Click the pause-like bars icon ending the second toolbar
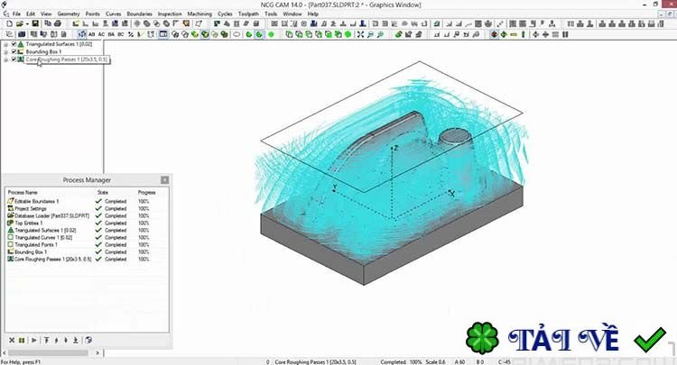This screenshot has height=365, width=677. tap(565, 34)
